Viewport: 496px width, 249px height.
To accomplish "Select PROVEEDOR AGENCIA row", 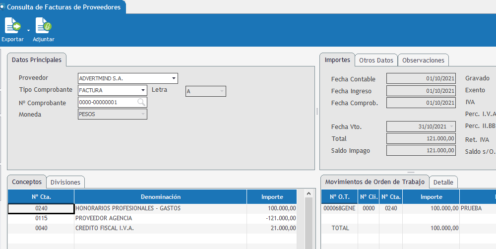I will (x=152, y=218).
